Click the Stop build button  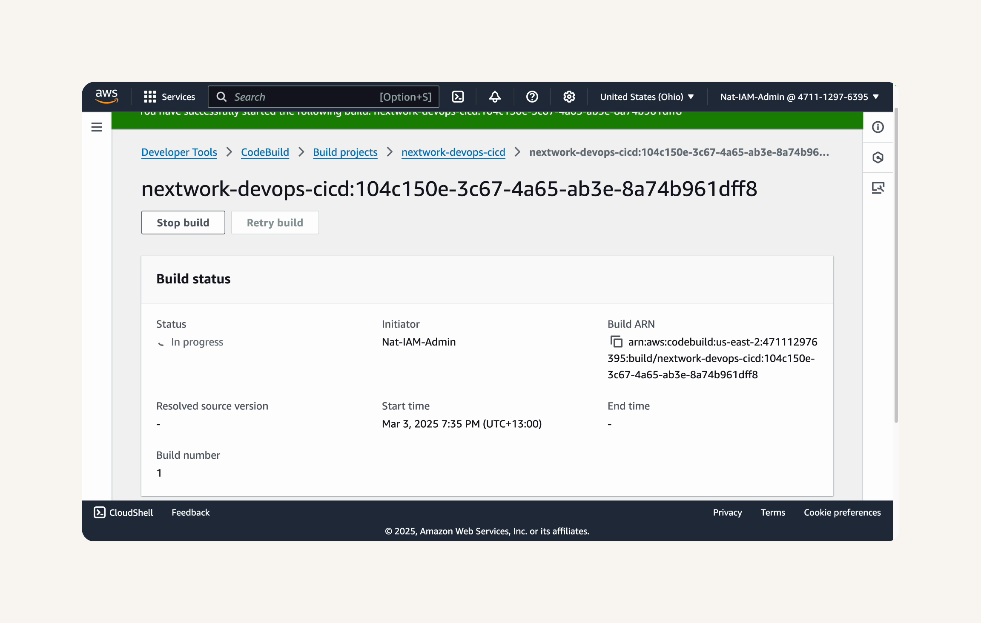coord(183,223)
